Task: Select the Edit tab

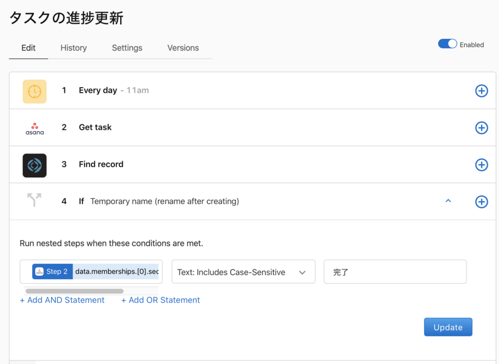Action: [28, 48]
